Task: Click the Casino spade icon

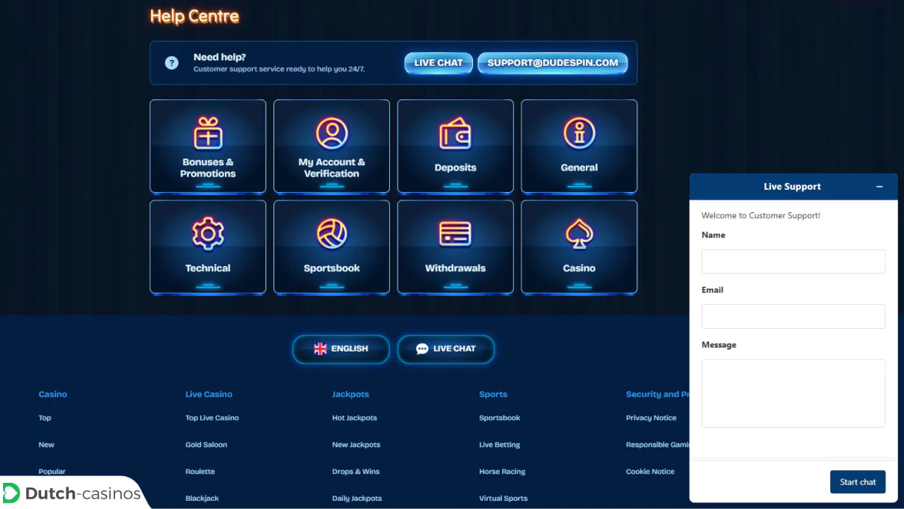Action: point(579,234)
